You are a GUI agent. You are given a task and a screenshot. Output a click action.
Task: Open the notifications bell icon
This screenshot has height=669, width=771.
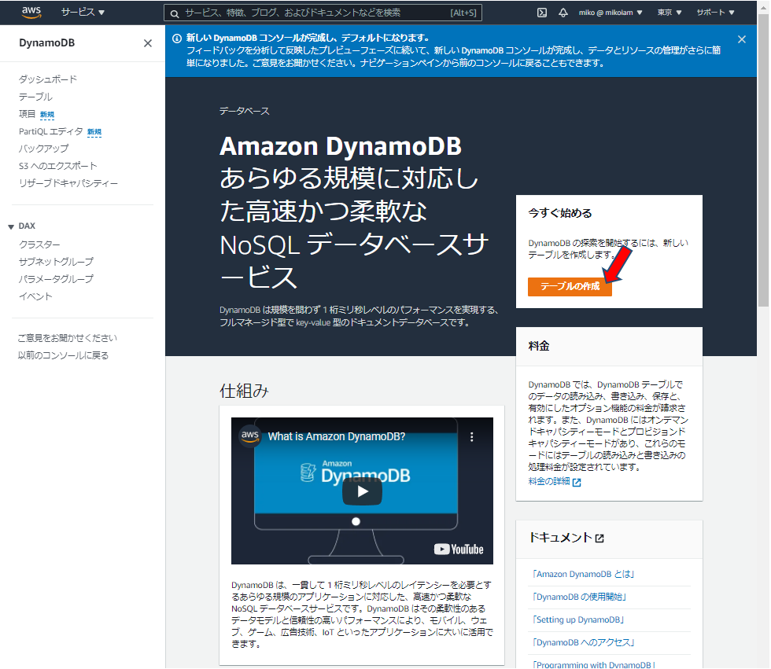[563, 13]
